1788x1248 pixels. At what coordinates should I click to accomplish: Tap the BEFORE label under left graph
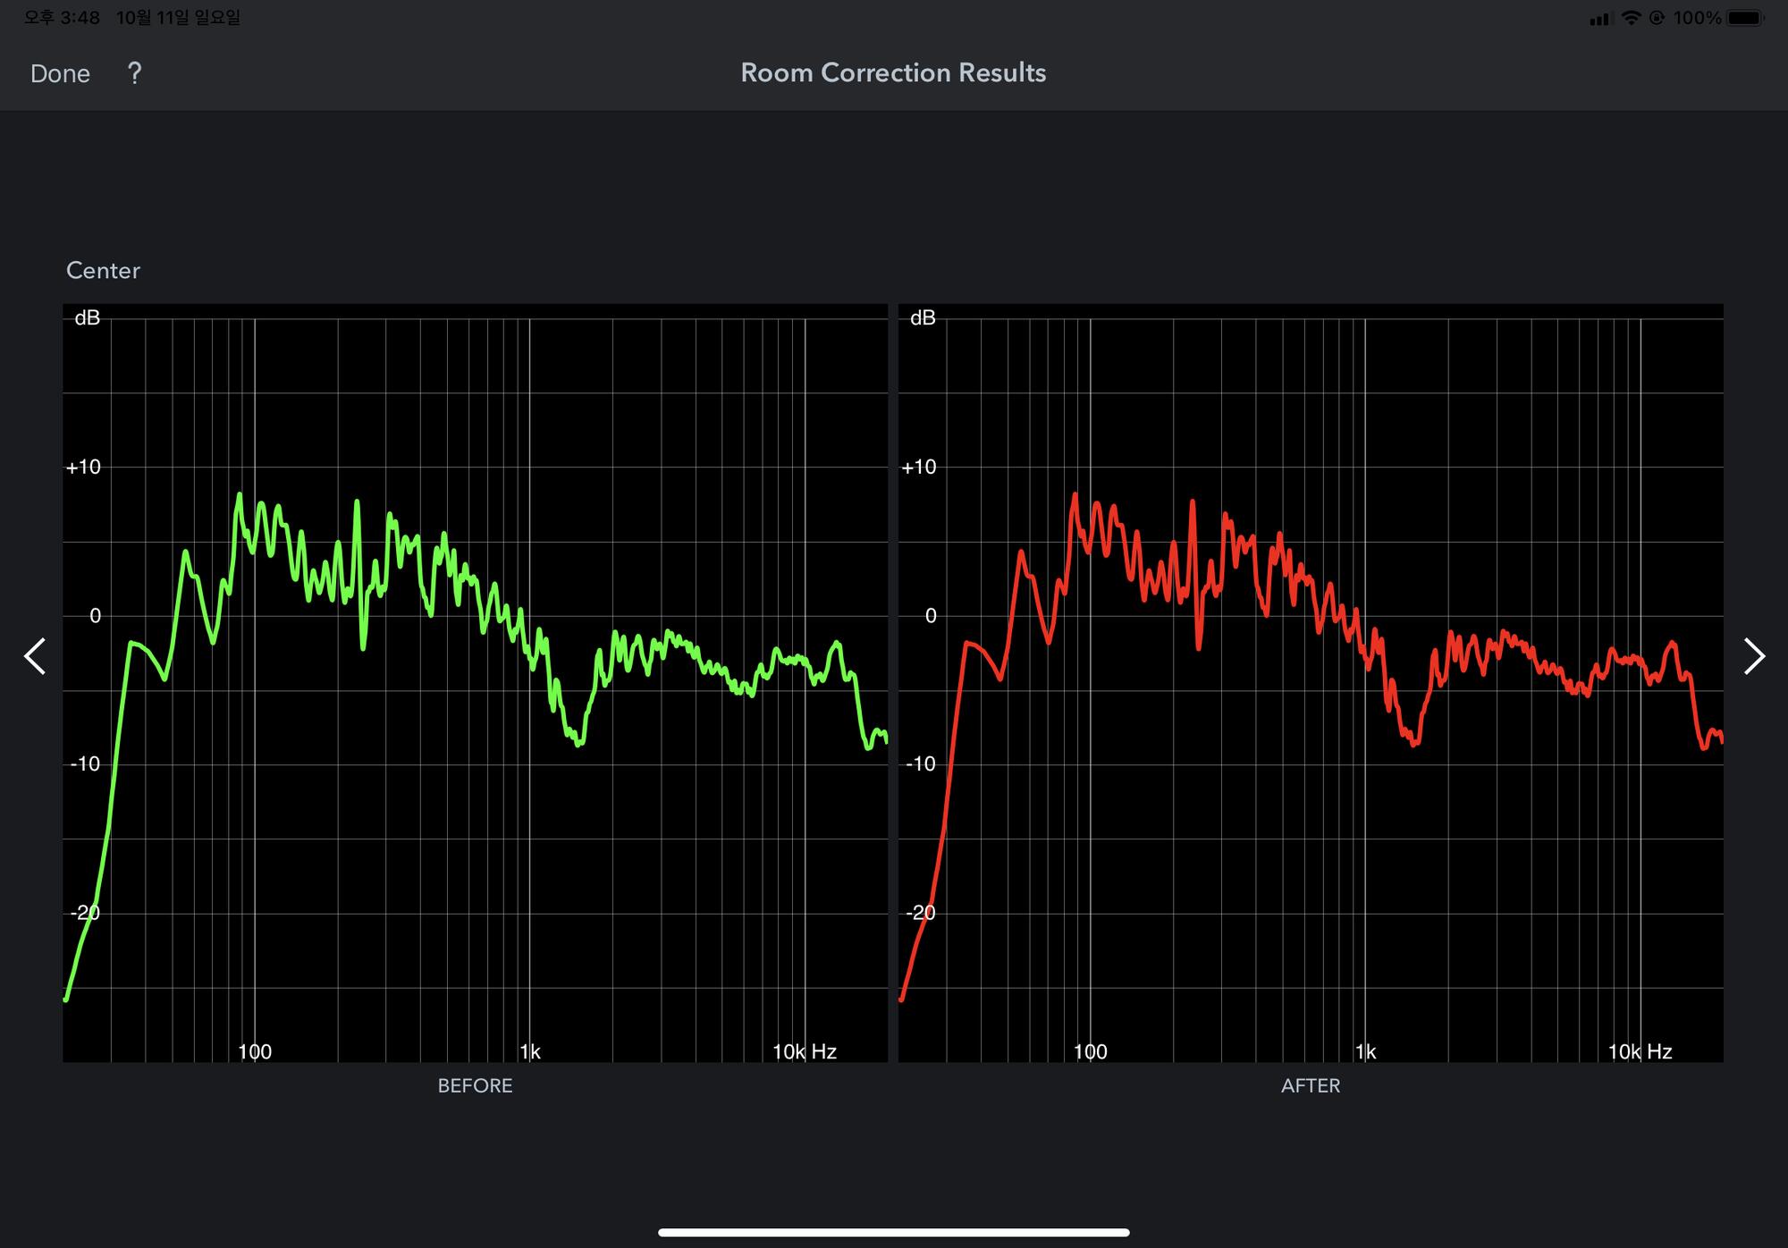(x=475, y=1085)
